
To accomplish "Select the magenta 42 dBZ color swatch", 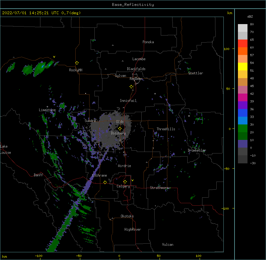I will tap(243, 97).
